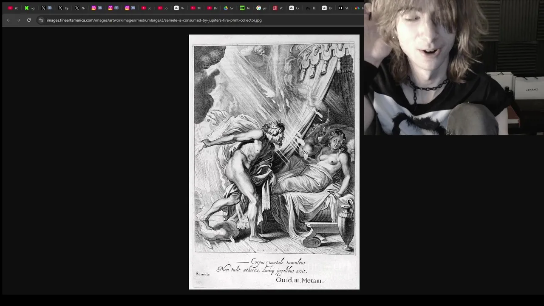Open the X tab labeled 'Nc'
544x306 pixels.
point(80,8)
